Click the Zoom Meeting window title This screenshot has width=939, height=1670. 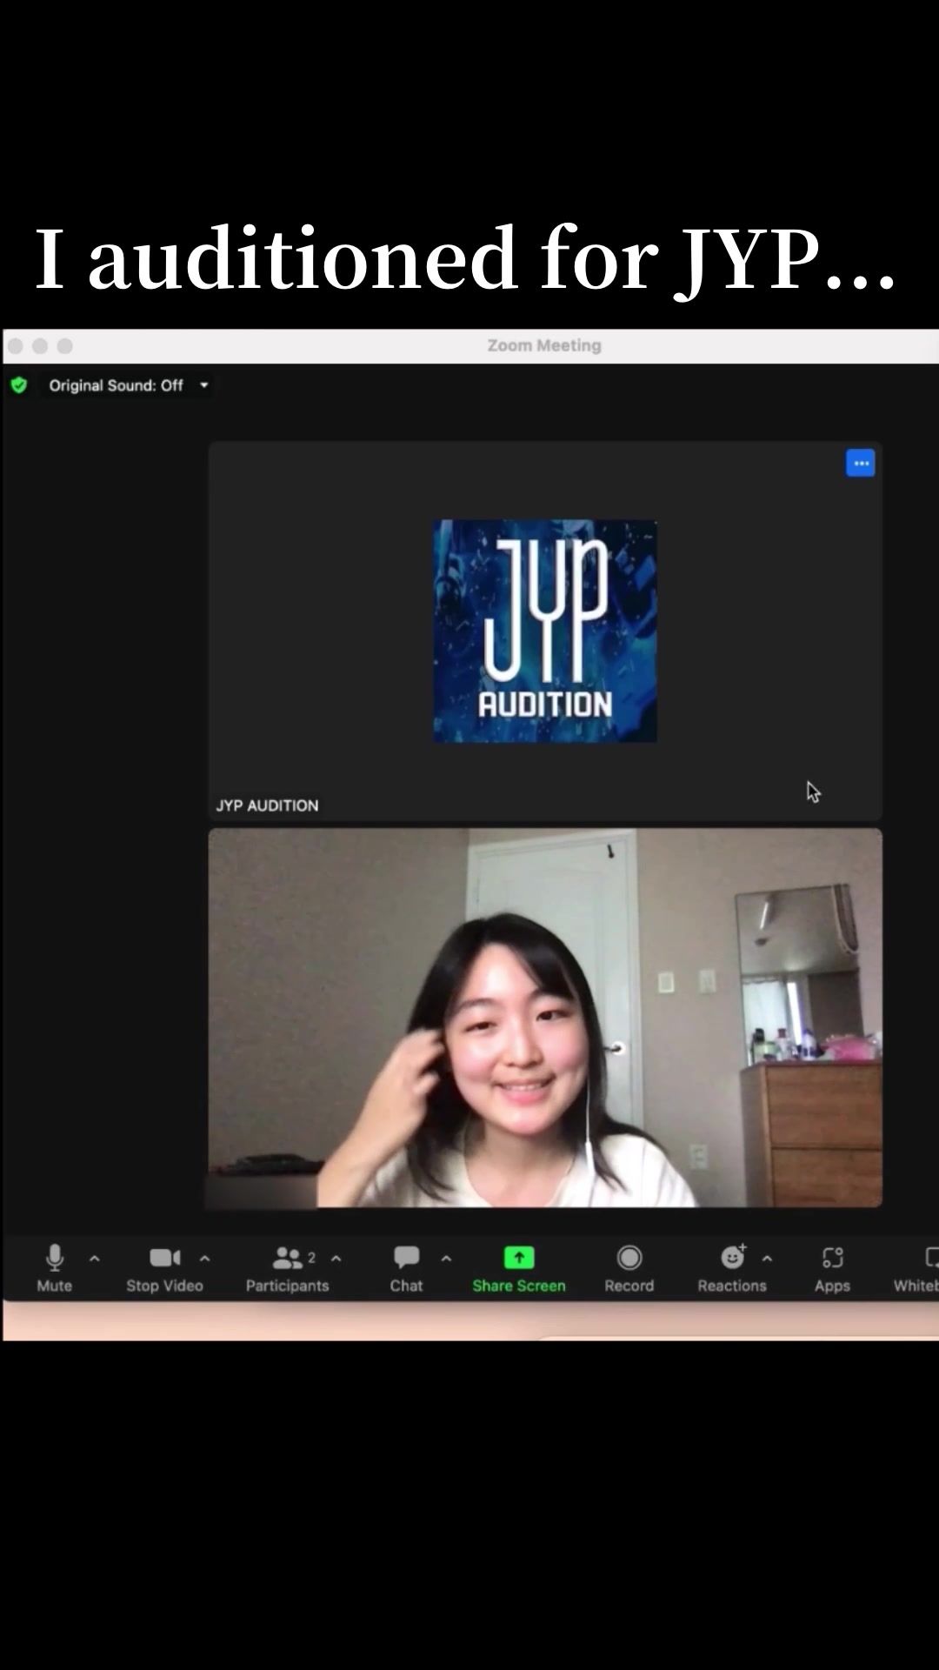click(544, 345)
